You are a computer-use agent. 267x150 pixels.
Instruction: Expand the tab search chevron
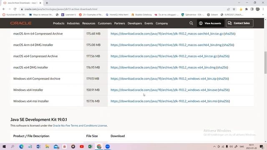click(x=239, y=3)
